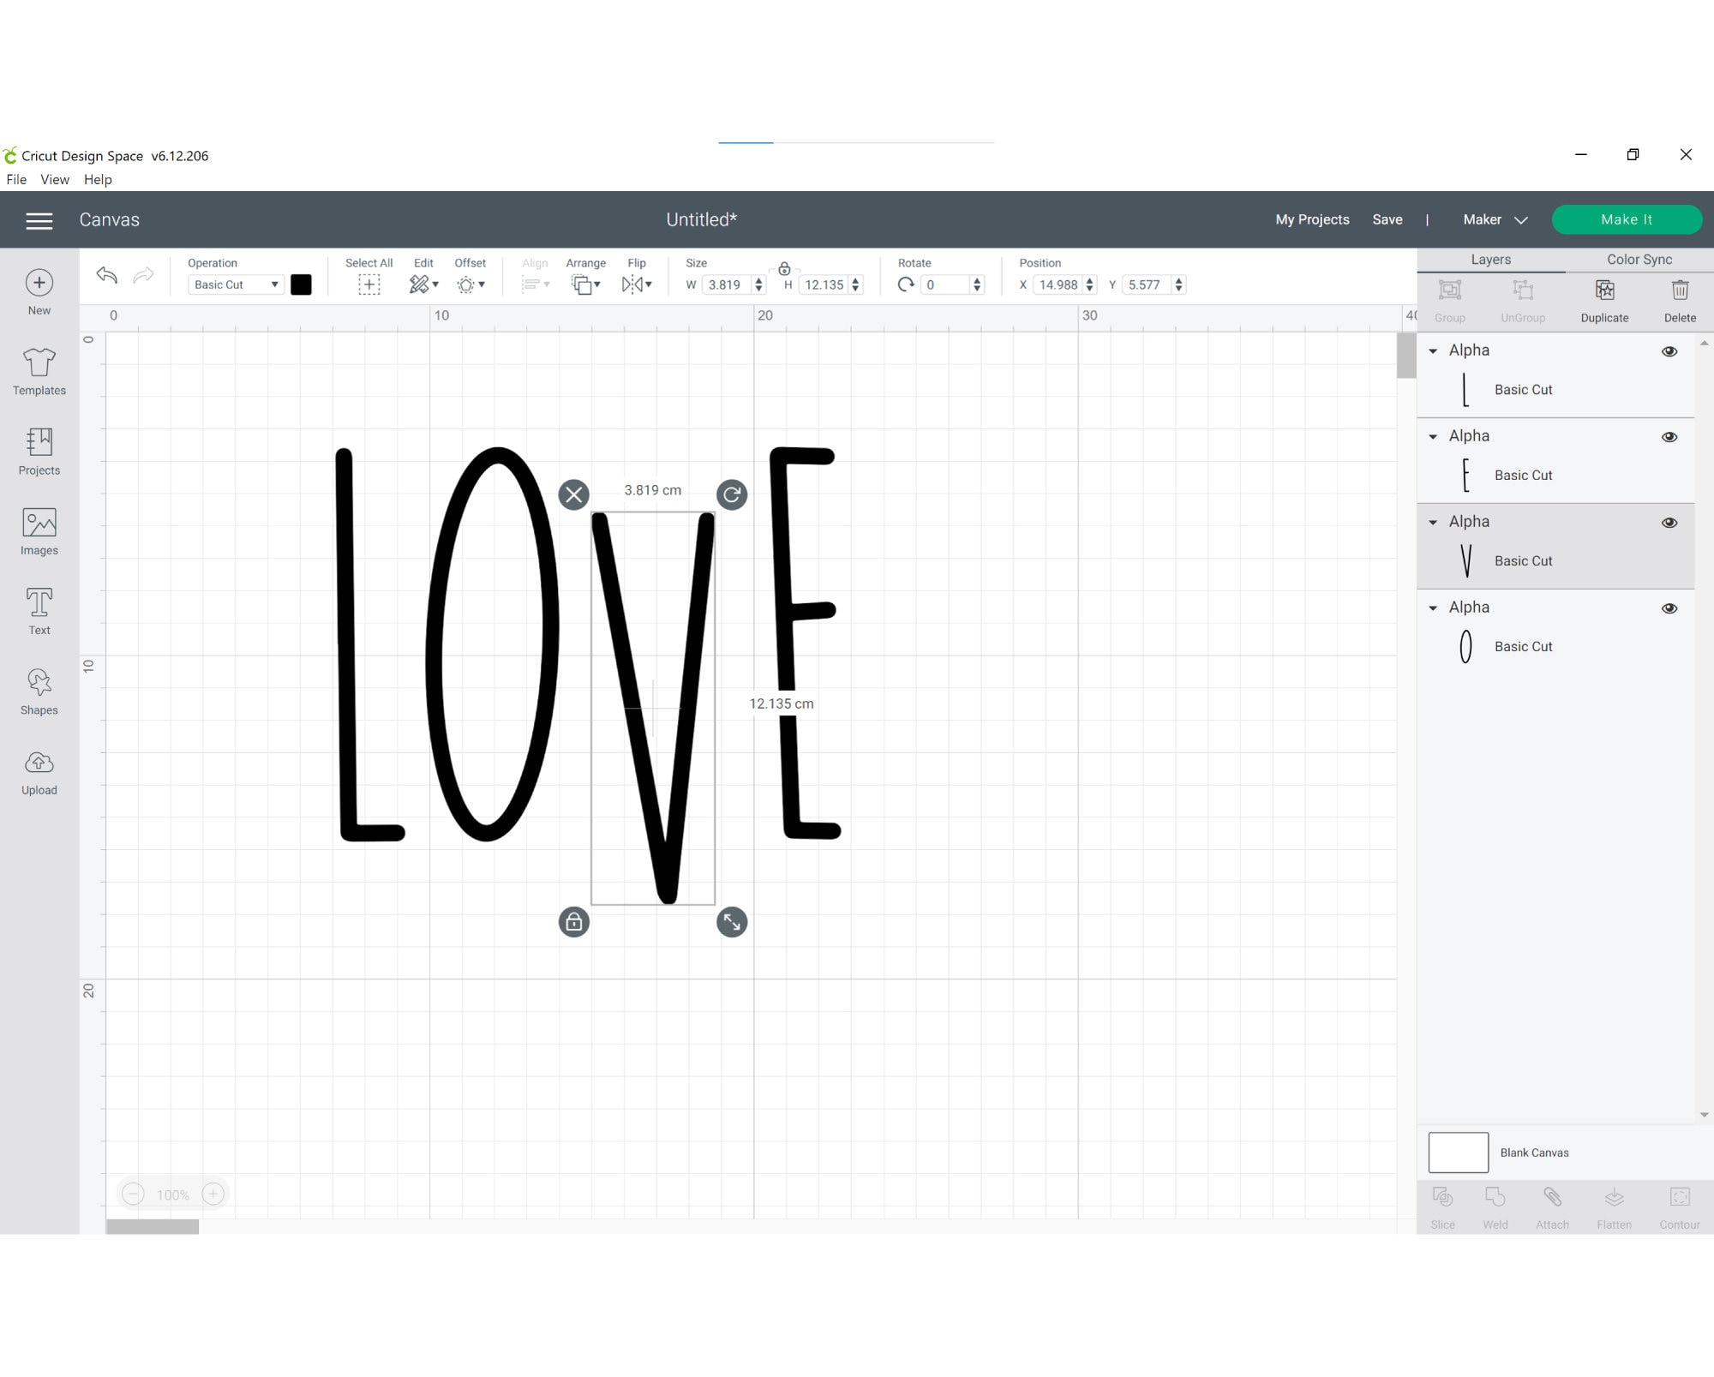Open the Maker machine dropdown

click(1495, 220)
